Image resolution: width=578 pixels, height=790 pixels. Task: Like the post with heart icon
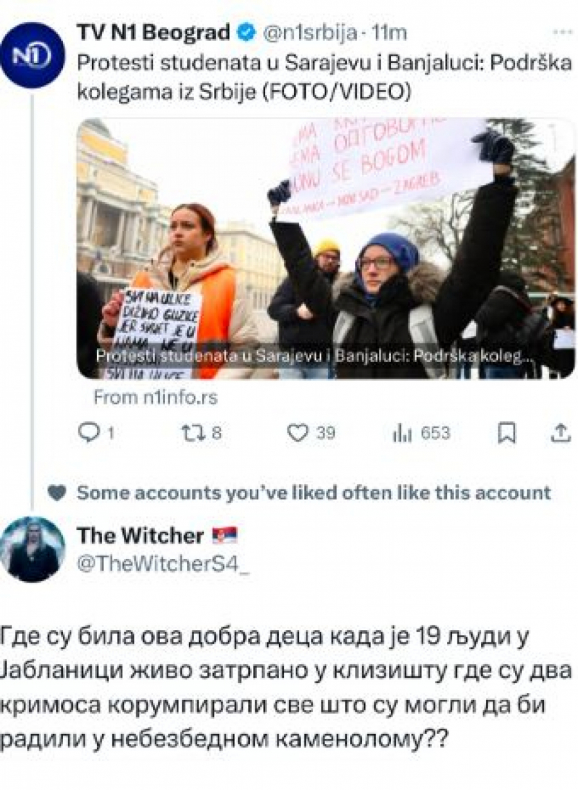[297, 434]
